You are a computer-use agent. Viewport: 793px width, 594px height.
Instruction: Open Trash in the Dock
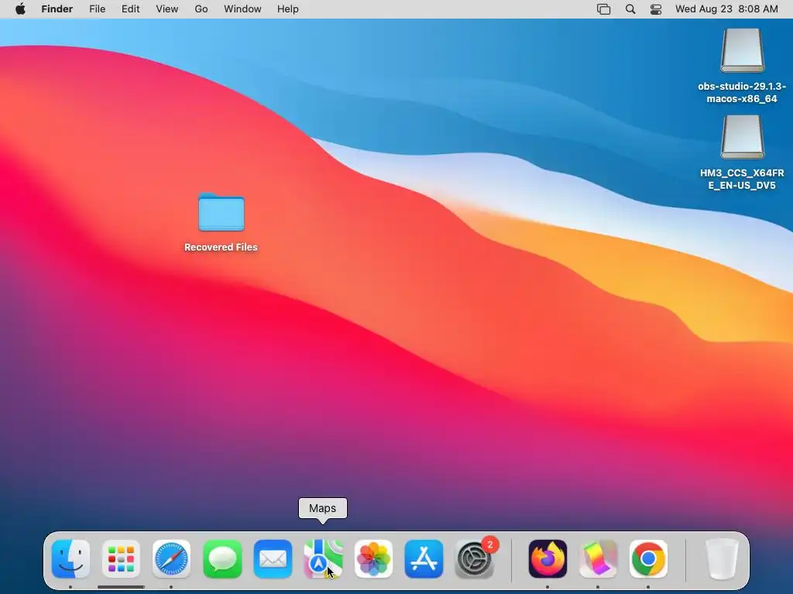click(x=722, y=559)
